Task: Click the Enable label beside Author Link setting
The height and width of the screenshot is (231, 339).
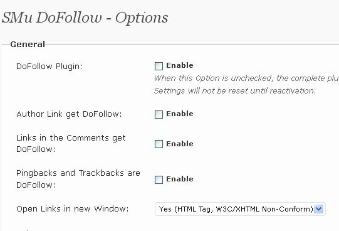Action: [x=180, y=114]
